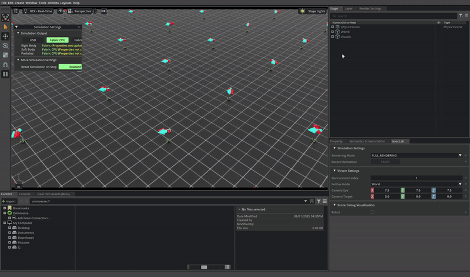Image resolution: width=470 pixels, height=277 pixels.
Task: Collapse the Viewer Settings section
Action: click(334, 171)
